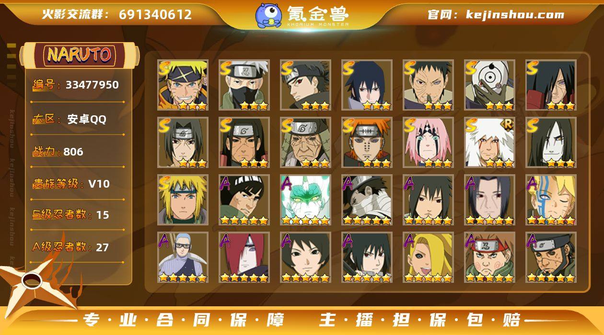Viewport: 604px width, 335px height.
Task: Open the white spiral-masked Tobi portrait
Action: [x=489, y=85]
